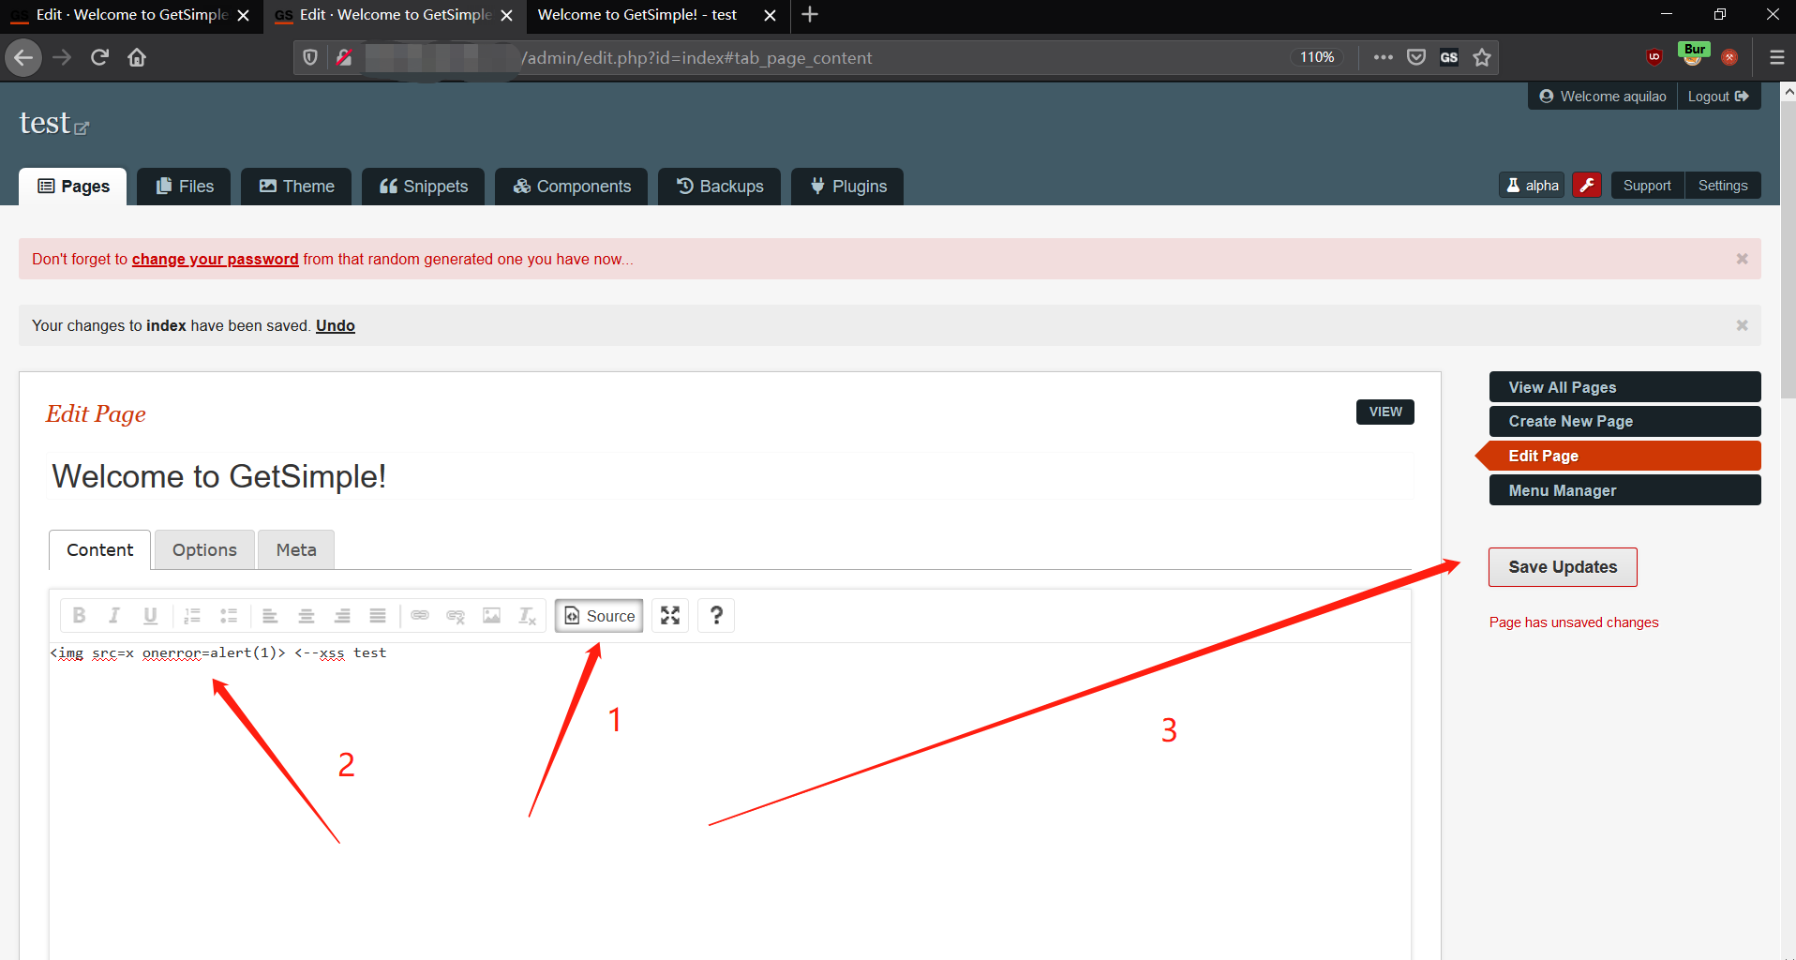The height and width of the screenshot is (960, 1796).
Task: Insert an image using the editor toolbar
Action: click(x=491, y=615)
